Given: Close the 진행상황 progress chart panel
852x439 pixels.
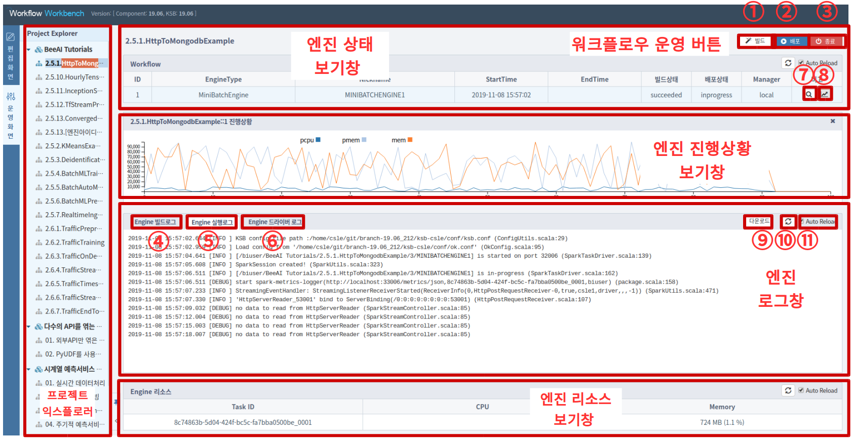Looking at the screenshot, I should coord(832,121).
